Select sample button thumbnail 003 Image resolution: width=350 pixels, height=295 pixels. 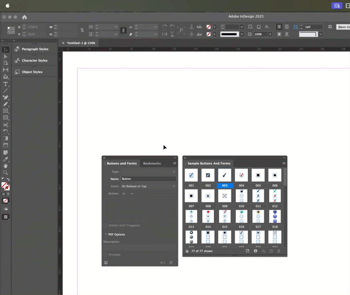coord(225,175)
